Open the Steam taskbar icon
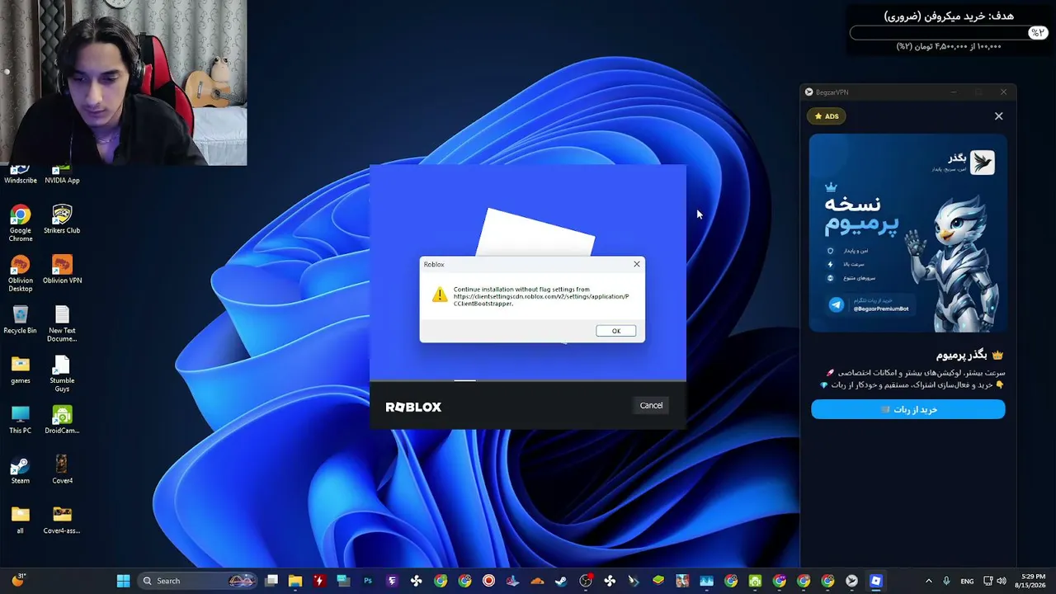 pyautogui.click(x=561, y=581)
